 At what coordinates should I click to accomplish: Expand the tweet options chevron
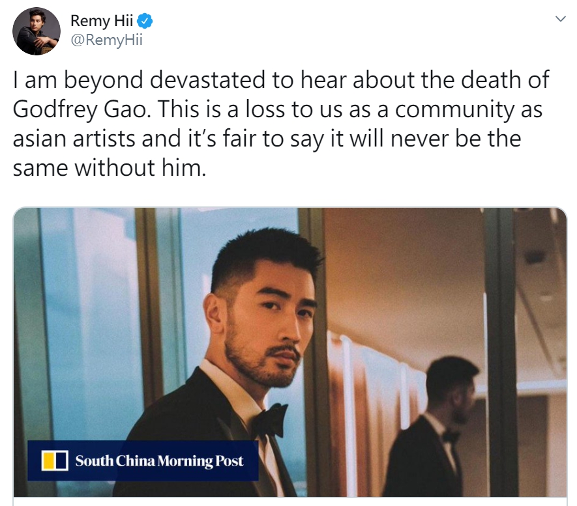(560, 19)
